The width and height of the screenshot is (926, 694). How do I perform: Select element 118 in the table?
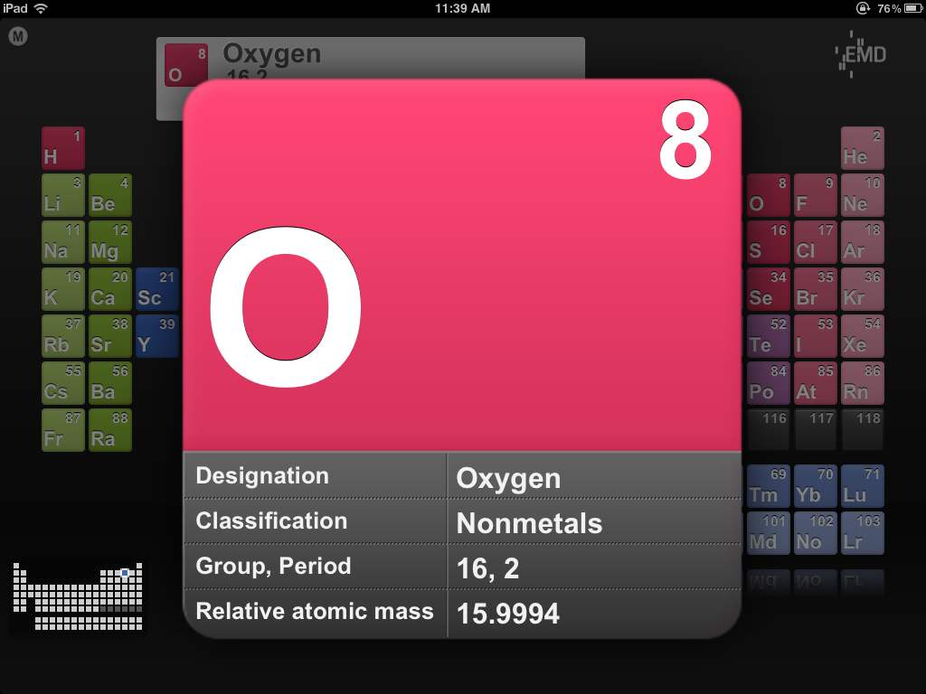tap(862, 429)
